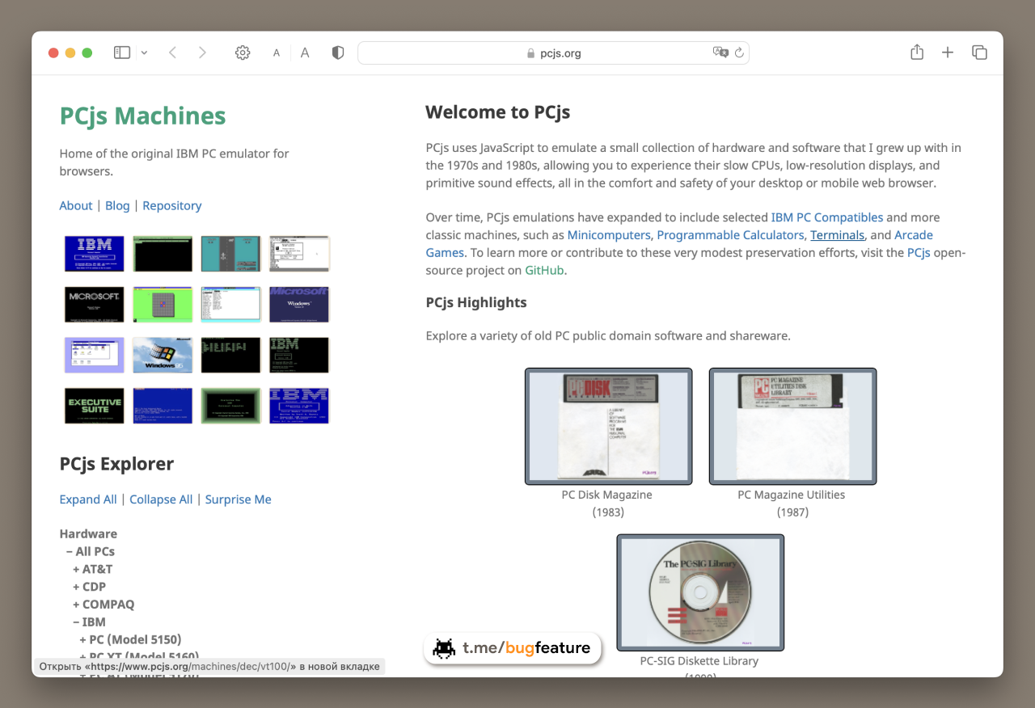Reload the page with the refresh icon
Viewport: 1035px width, 708px height.
click(x=739, y=53)
